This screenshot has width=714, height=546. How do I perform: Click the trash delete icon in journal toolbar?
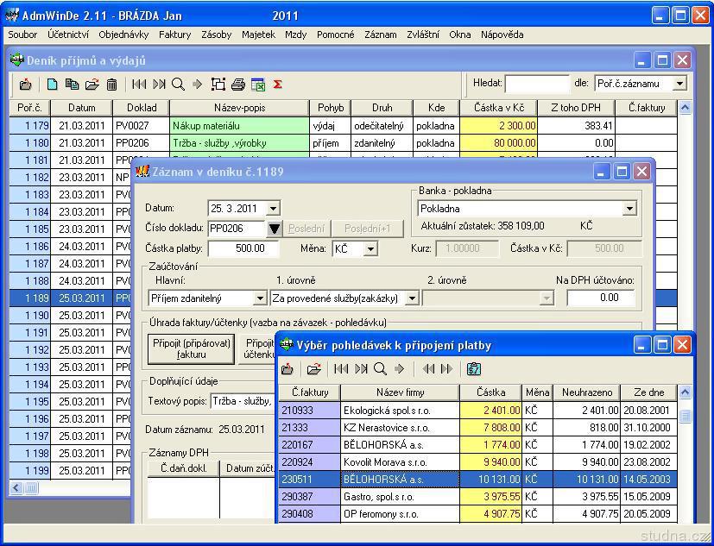(x=111, y=85)
